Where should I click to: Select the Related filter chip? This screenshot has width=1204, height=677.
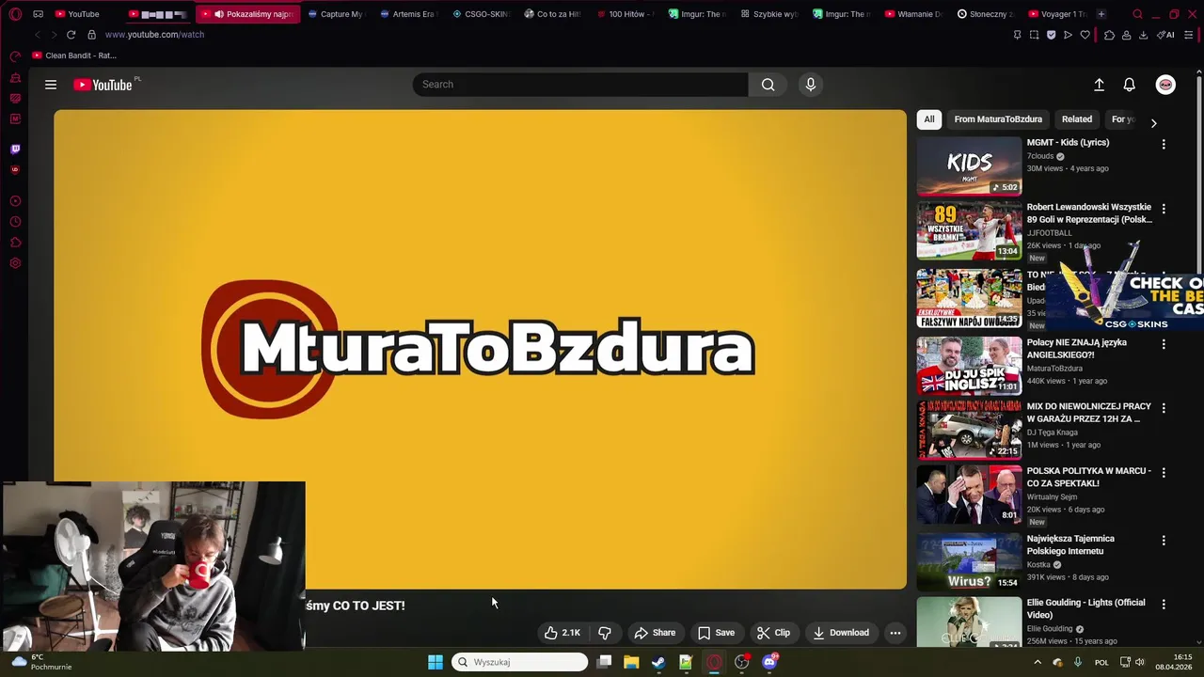click(x=1077, y=119)
